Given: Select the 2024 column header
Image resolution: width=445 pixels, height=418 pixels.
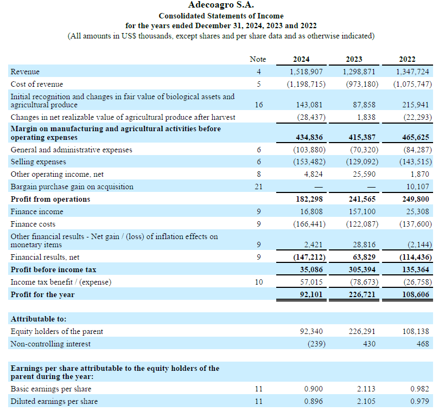Looking at the screenshot, I should tap(301, 59).
